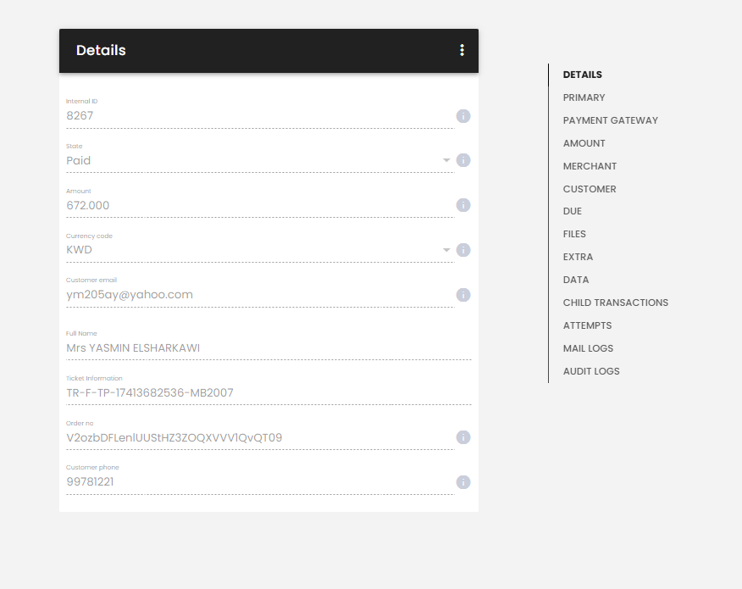Click the KWD currency value

[x=79, y=250]
